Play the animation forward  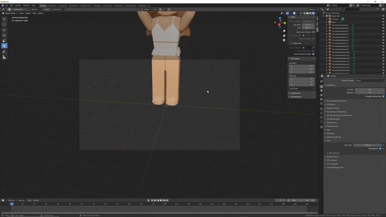(161, 200)
